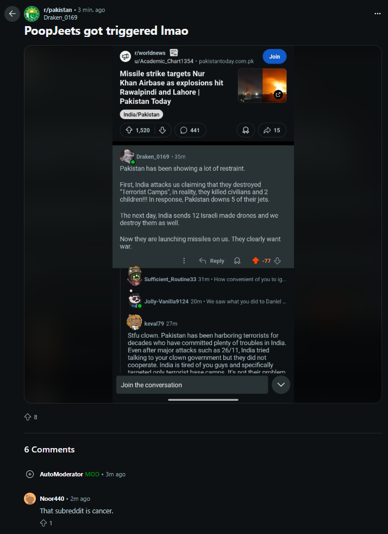The height and width of the screenshot is (534, 388).
Task: Click the share icon showing 15
Action: [272, 130]
